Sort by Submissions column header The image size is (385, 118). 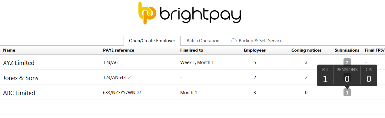(347, 50)
